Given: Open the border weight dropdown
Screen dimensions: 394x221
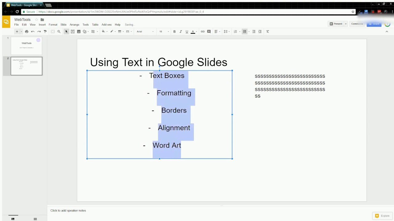Looking at the screenshot, I should tap(120, 32).
